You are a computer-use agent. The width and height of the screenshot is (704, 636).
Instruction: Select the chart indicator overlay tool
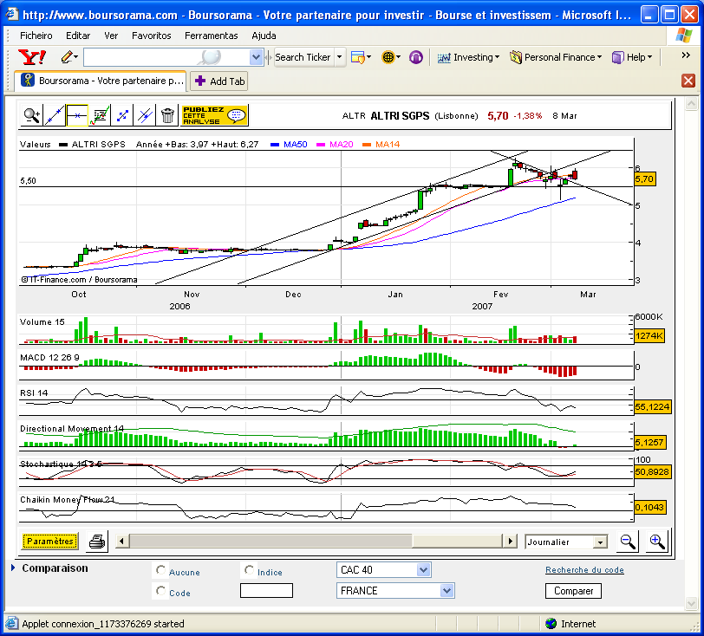99,115
